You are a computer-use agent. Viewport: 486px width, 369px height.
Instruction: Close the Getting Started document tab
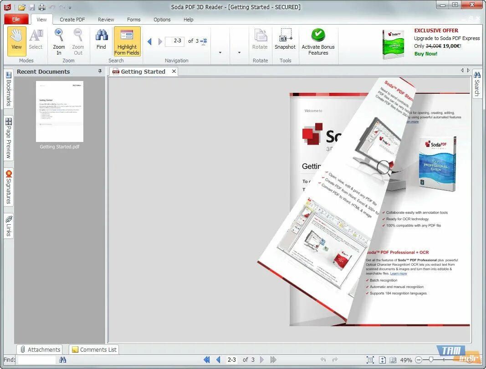174,71
